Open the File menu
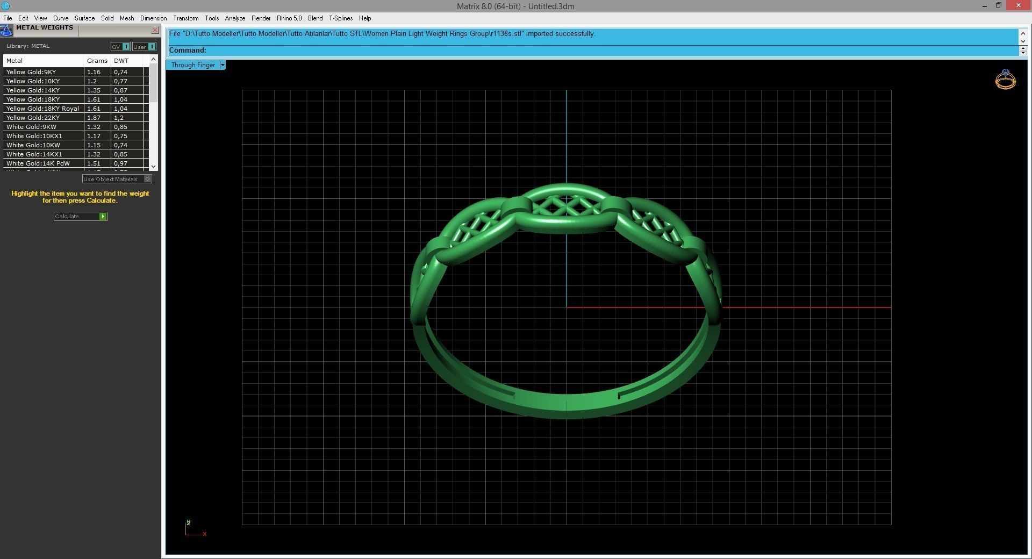Screen dimensions: 1032x559 point(8,18)
